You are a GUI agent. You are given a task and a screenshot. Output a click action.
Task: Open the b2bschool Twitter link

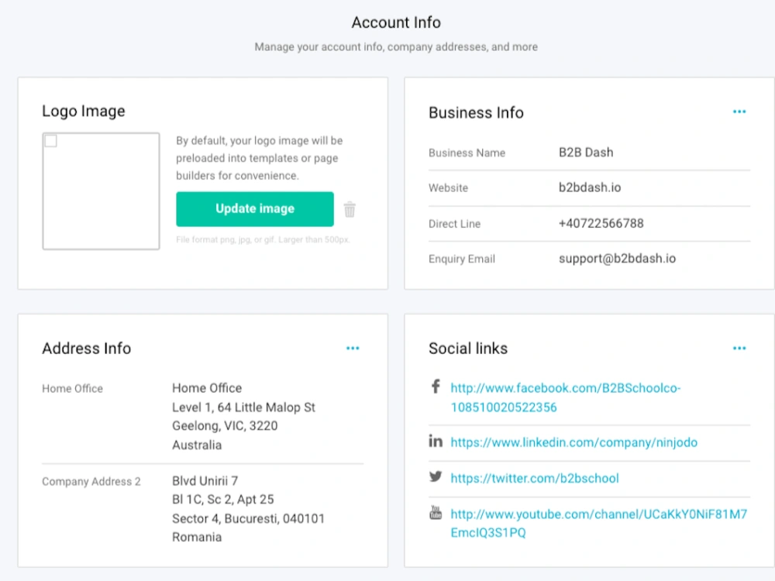(x=535, y=477)
